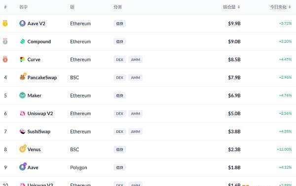Viewport: 296px width, 186px height.
Task: Filter by AMM tag in PancakeSwap row
Action: click(135, 78)
